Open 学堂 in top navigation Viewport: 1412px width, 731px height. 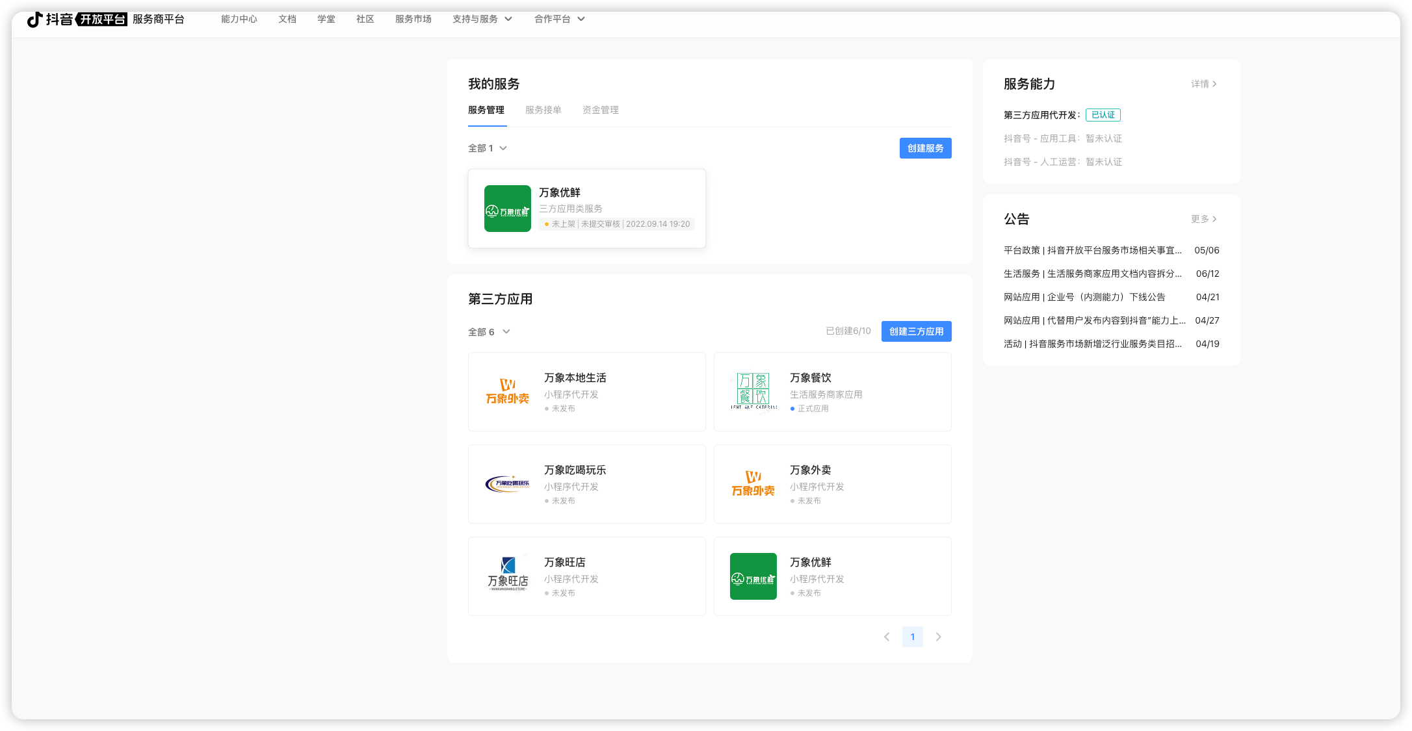326,19
